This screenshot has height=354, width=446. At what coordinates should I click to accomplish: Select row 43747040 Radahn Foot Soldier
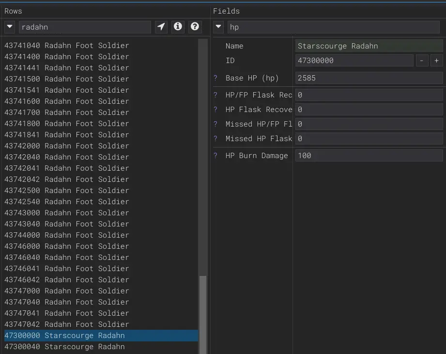click(101, 302)
